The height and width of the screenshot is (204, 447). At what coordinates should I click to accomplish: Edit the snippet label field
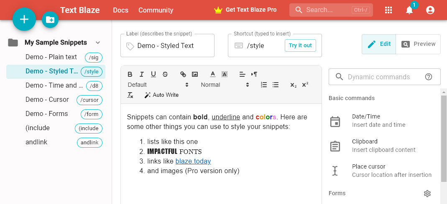coord(167,45)
